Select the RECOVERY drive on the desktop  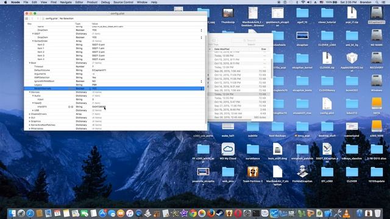377,60
